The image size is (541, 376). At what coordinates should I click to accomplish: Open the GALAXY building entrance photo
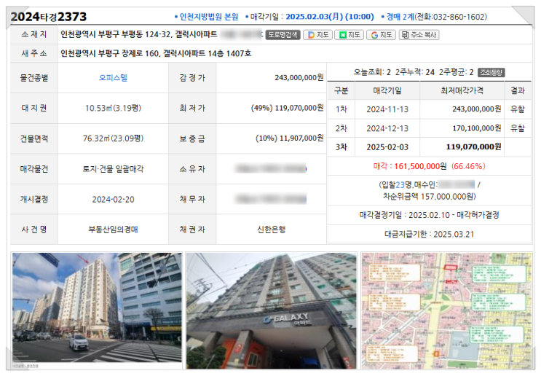pyautogui.click(x=272, y=310)
